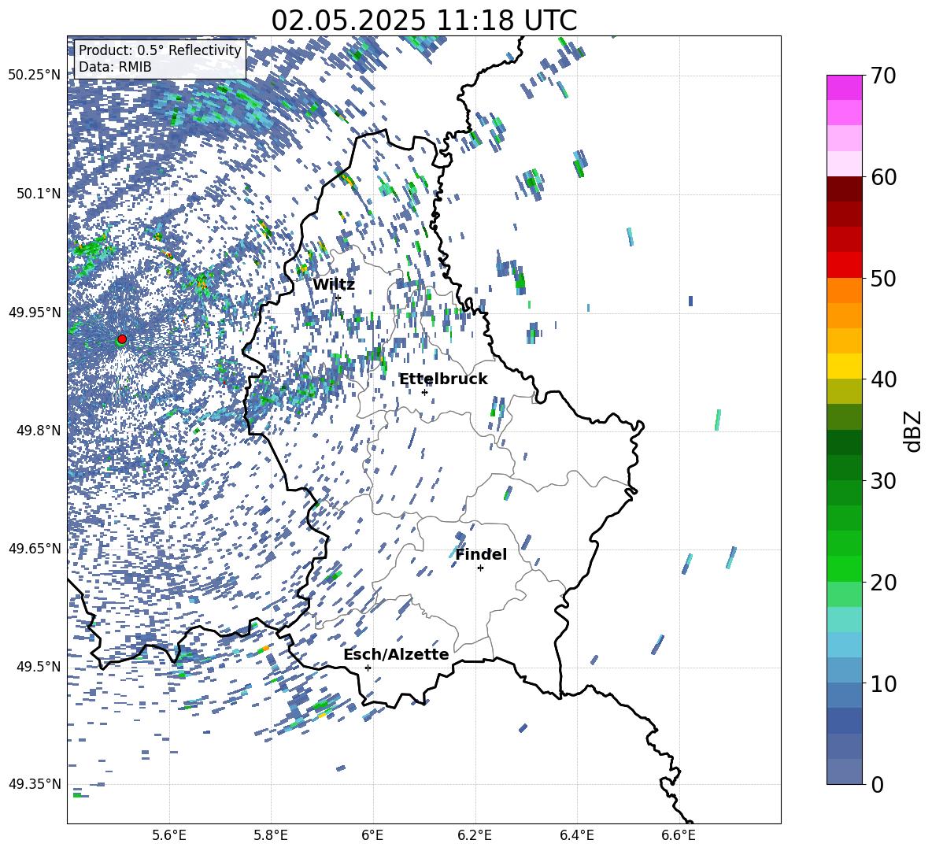Click the Findel station cross marker
This screenshot has width=932, height=851.
[x=480, y=568]
